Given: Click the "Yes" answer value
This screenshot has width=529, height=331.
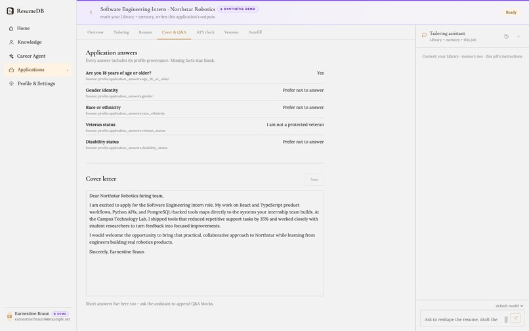Looking at the screenshot, I should [x=320, y=73].
